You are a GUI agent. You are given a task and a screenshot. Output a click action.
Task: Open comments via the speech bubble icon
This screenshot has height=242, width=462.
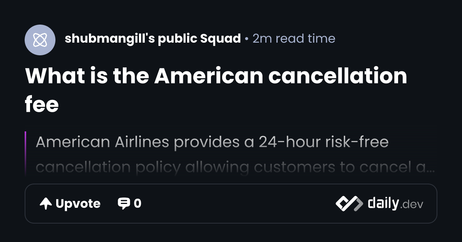124,204
